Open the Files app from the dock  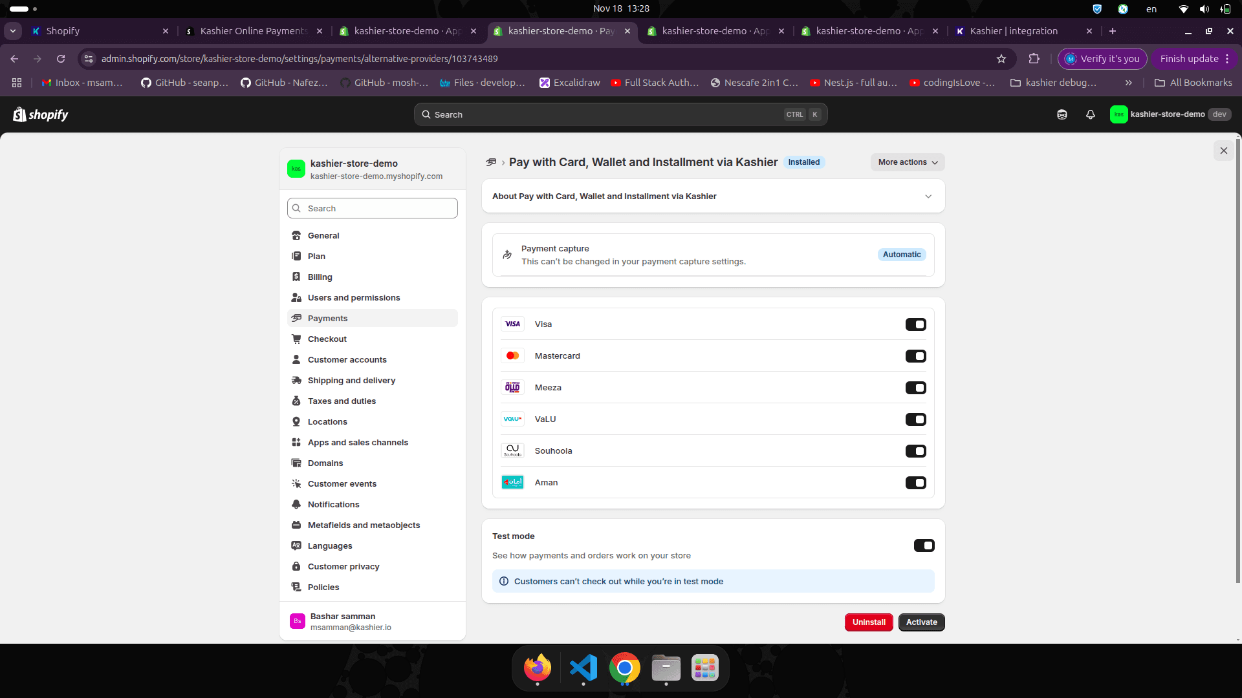coord(666,668)
